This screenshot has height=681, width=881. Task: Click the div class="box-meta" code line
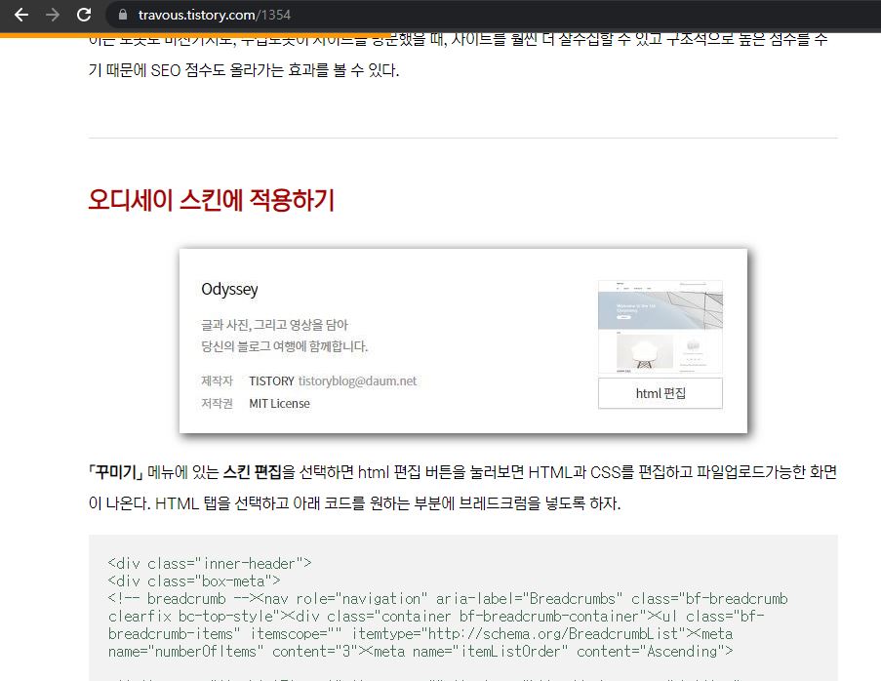(194, 581)
